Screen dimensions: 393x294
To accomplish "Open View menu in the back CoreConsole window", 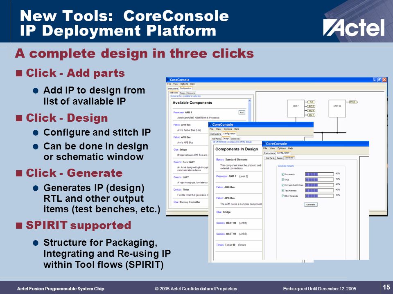I will coord(176,84).
